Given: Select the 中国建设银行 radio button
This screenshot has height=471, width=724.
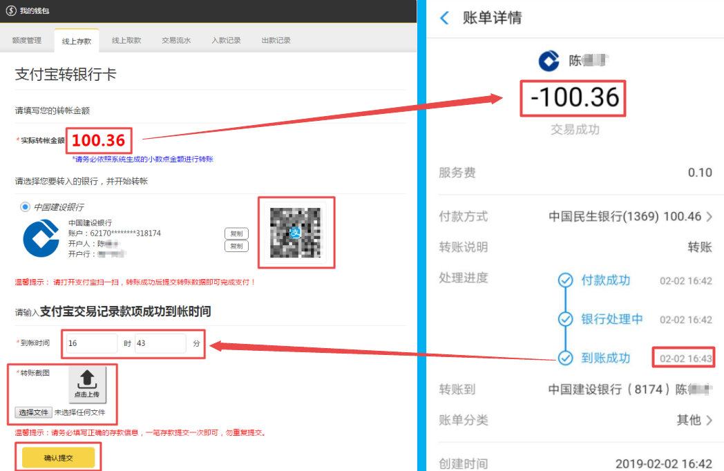Looking at the screenshot, I should click(26, 207).
